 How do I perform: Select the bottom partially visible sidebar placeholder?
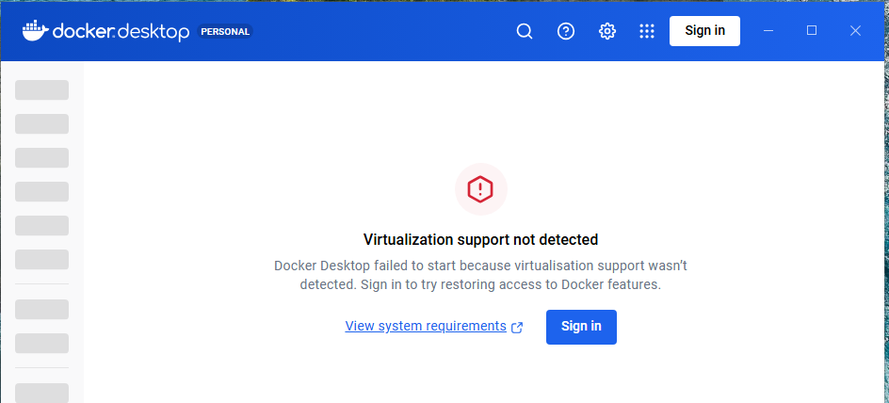pos(42,393)
